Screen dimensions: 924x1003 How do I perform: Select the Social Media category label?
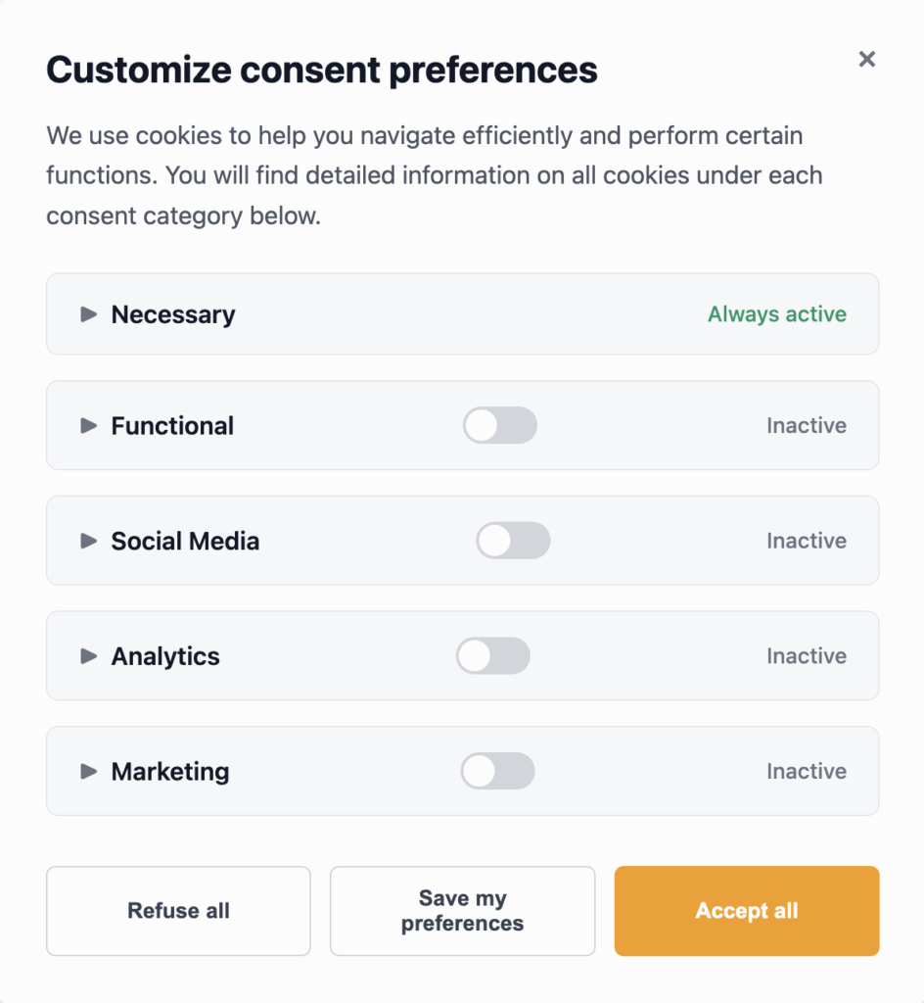point(185,541)
